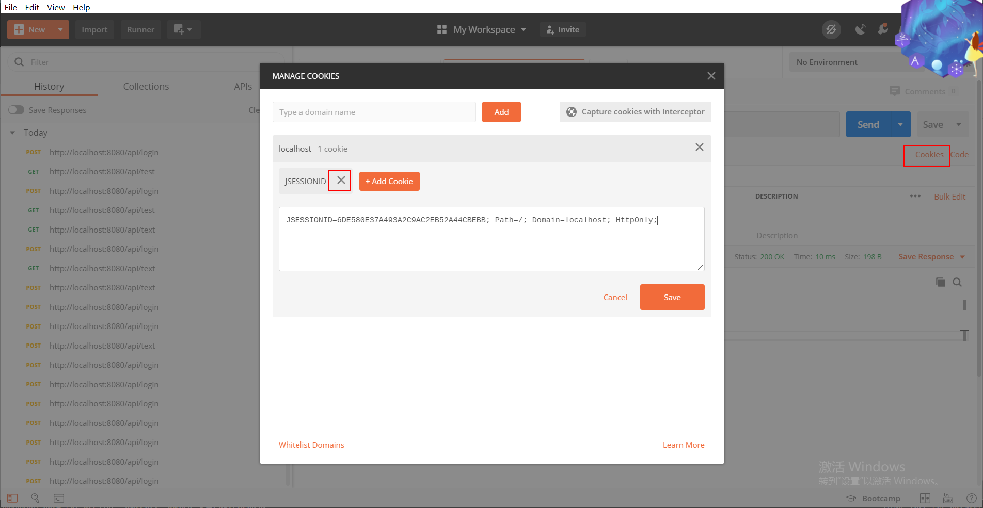Expand the New button dropdown arrow

[60, 29]
